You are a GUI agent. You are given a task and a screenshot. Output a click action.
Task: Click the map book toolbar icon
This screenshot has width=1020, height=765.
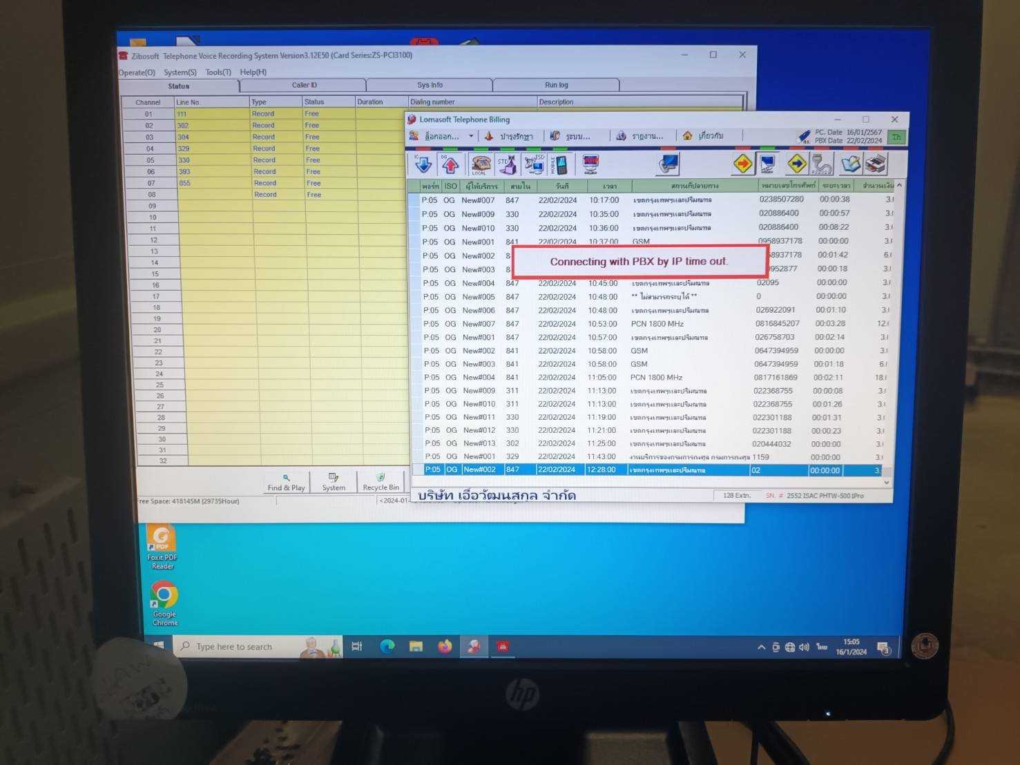click(851, 164)
